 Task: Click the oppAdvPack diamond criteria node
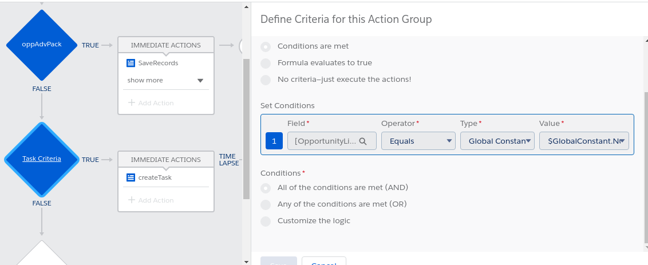[x=42, y=44]
